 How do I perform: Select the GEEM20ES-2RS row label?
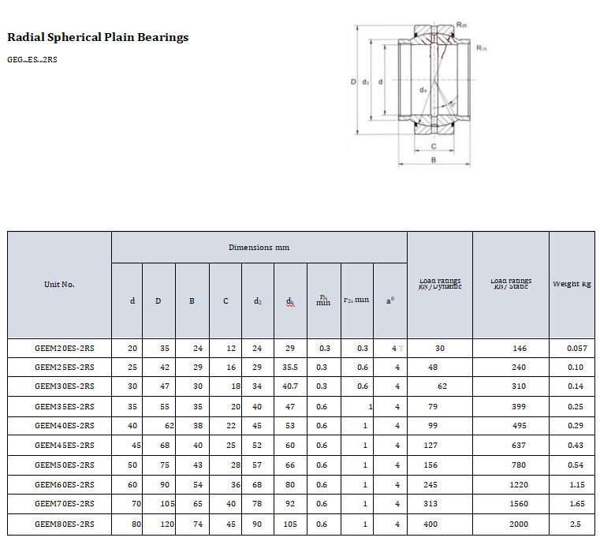click(x=64, y=348)
